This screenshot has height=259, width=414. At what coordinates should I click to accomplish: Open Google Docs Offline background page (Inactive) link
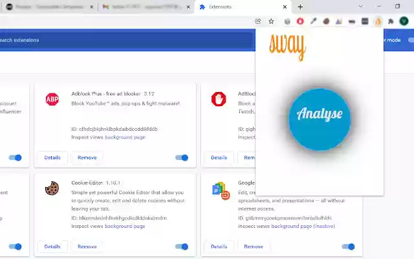303,226
